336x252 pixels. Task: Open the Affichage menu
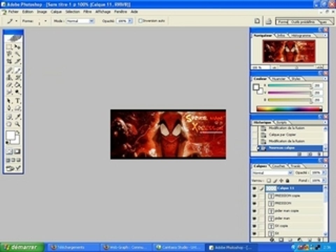[103, 12]
